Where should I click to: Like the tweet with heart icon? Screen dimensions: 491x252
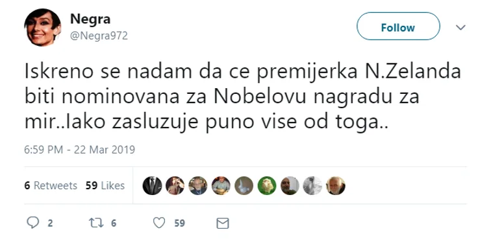click(159, 223)
